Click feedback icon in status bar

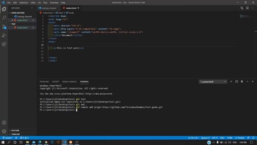coord(249,138)
